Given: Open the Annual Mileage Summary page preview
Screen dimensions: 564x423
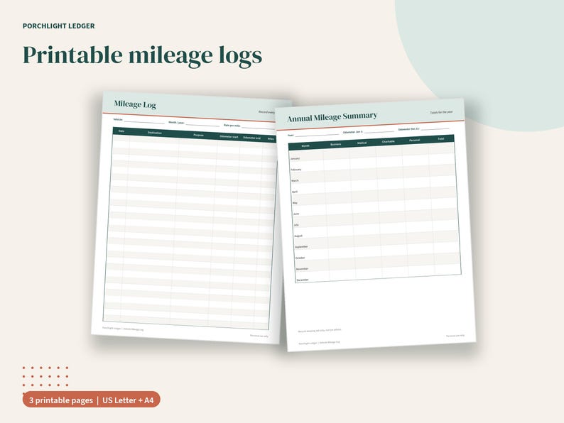Looking at the screenshot, I should coord(375,224).
